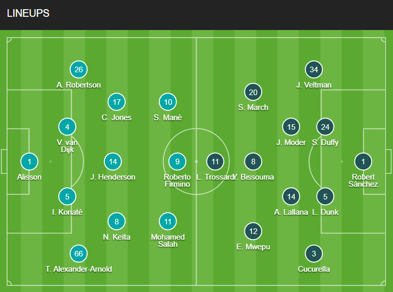Image resolution: width=393 pixels, height=292 pixels.
Task: Click L. Trossard's dark number 11 circle
Action: pos(215,162)
